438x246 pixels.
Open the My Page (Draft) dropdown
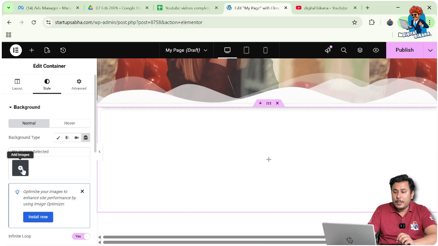(186, 50)
